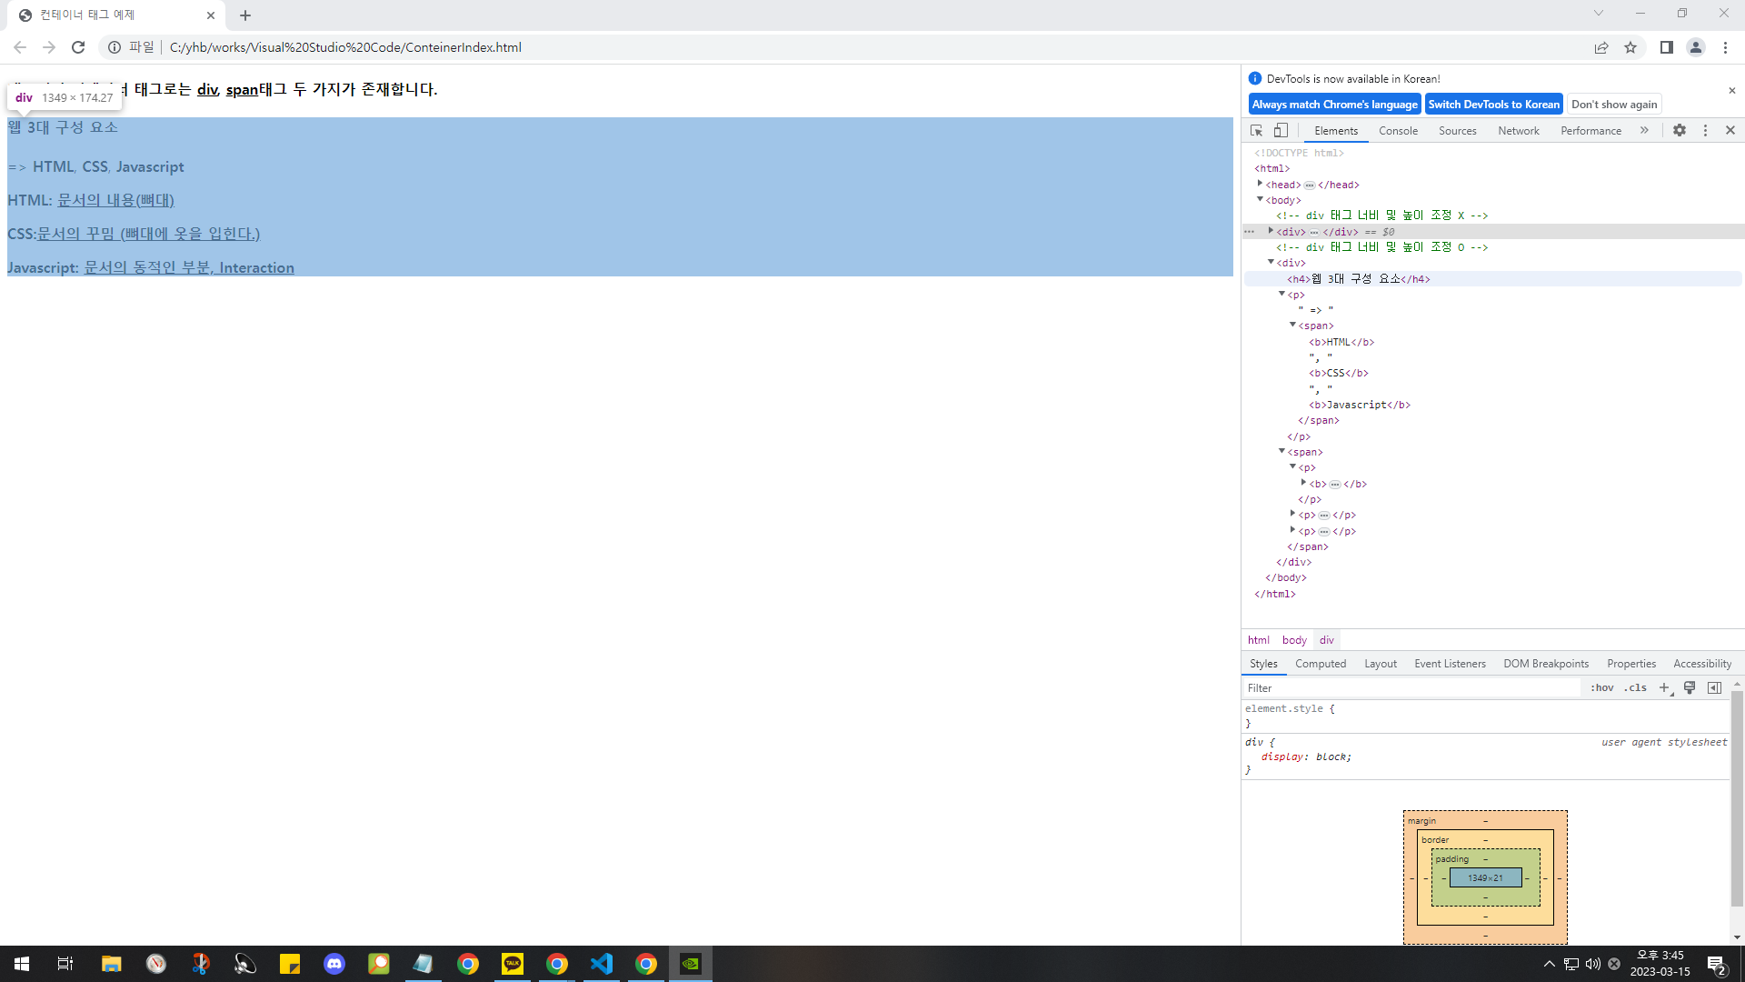Toggle the device toolbar icon
Image resolution: width=1745 pixels, height=982 pixels.
pyautogui.click(x=1281, y=131)
